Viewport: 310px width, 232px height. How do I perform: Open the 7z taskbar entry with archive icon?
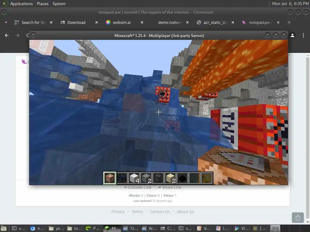coord(130,228)
